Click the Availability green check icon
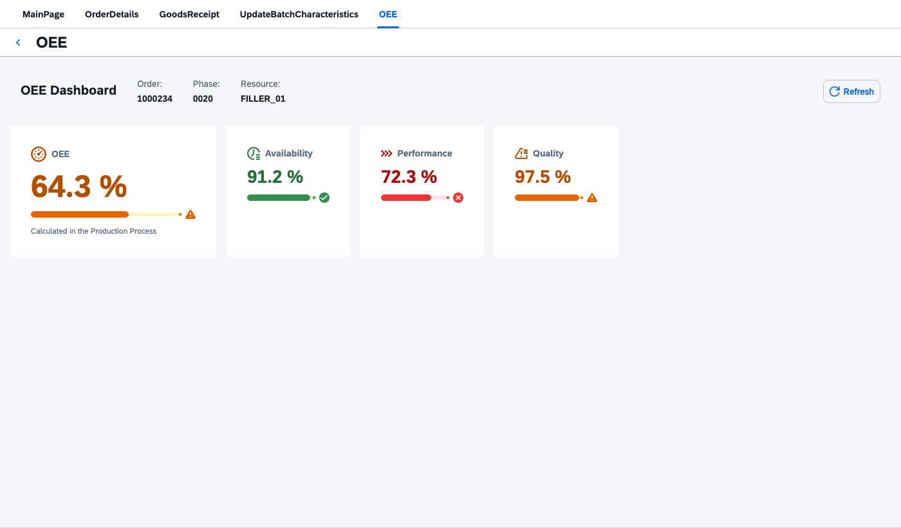The height and width of the screenshot is (528, 901). pyautogui.click(x=324, y=198)
